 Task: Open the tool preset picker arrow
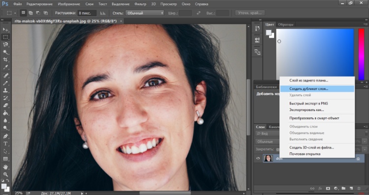click(x=15, y=13)
